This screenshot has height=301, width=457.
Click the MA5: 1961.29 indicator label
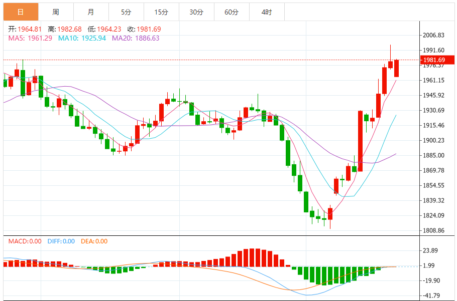pos(30,38)
